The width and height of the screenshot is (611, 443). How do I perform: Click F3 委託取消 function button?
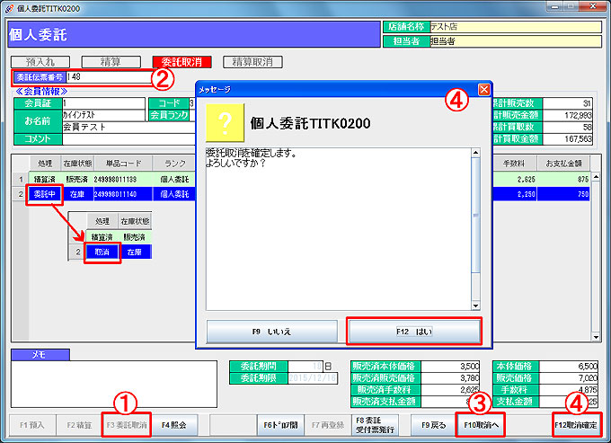127,425
